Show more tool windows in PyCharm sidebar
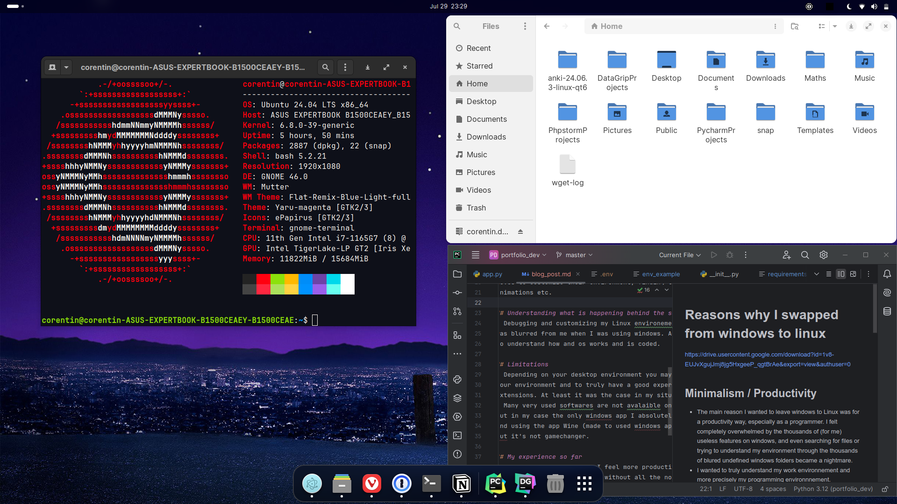 point(457,354)
